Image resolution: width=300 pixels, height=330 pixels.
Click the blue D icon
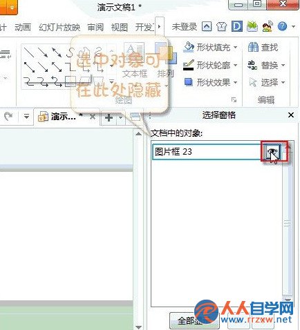(x=237, y=26)
